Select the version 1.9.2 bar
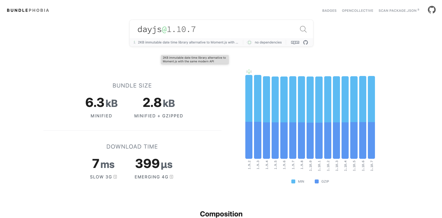Image resolution: width=442 pixels, height=218 pixels. click(249, 117)
